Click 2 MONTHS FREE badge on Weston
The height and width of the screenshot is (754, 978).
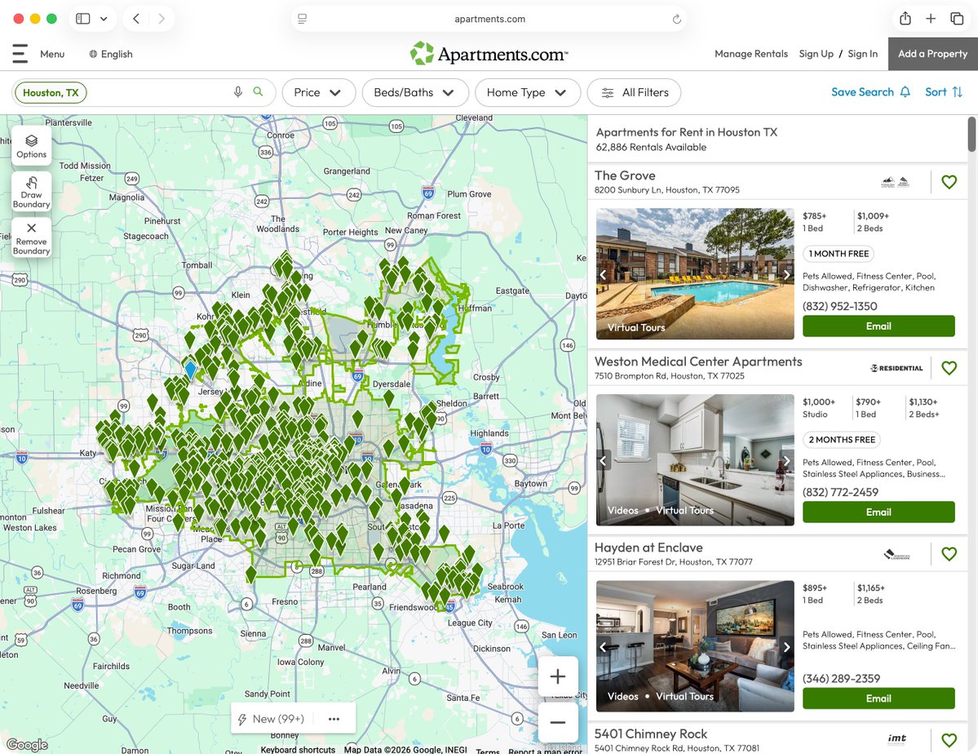click(842, 439)
